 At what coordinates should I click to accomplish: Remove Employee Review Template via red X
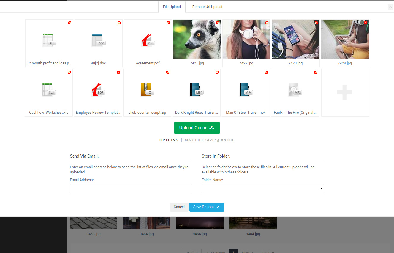click(x=118, y=72)
